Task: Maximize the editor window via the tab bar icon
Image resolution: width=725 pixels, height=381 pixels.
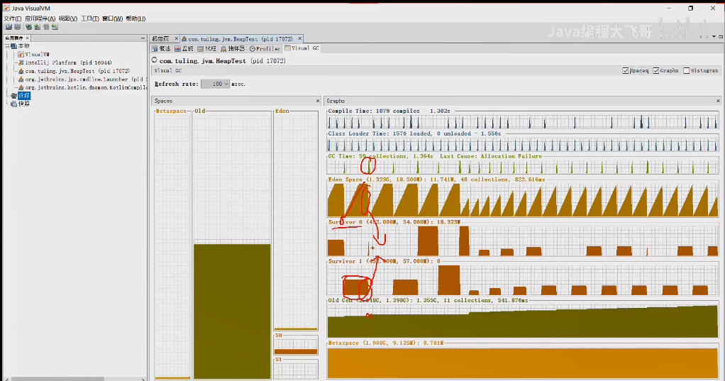Action: click(720, 36)
